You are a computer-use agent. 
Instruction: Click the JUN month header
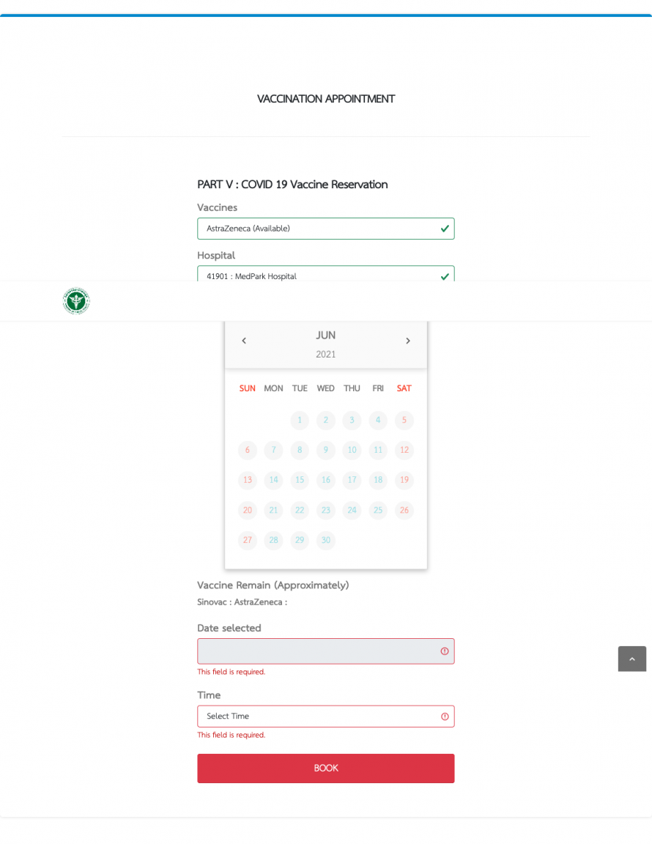(325, 335)
